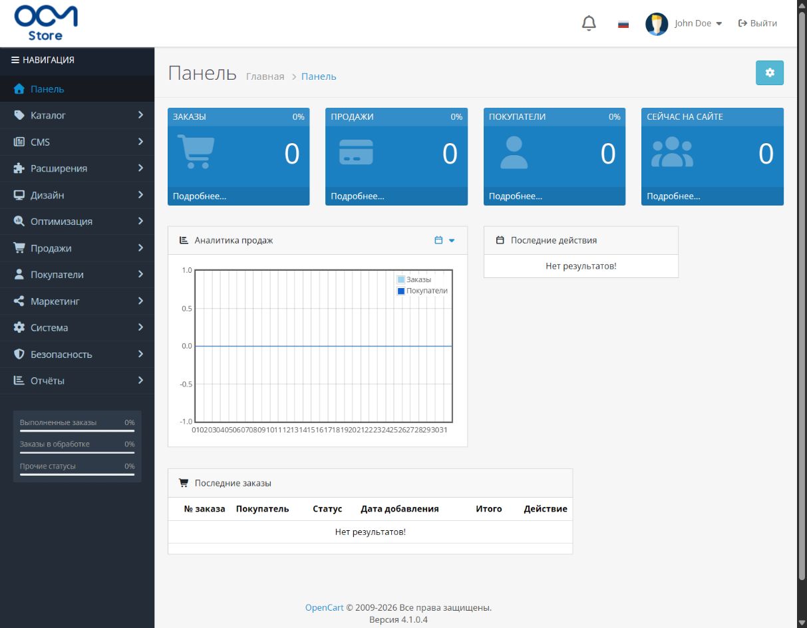
Task: Open the Маркетинг sidebar menu item
Action: pyautogui.click(x=77, y=301)
